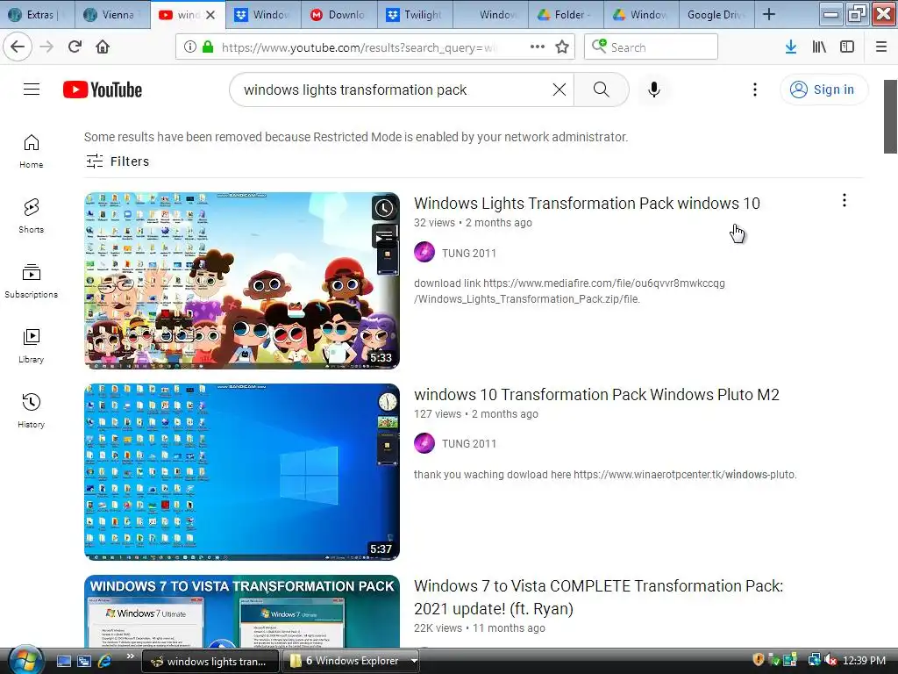Open History in the sidebar
Screen dimensions: 898x674
(32, 411)
